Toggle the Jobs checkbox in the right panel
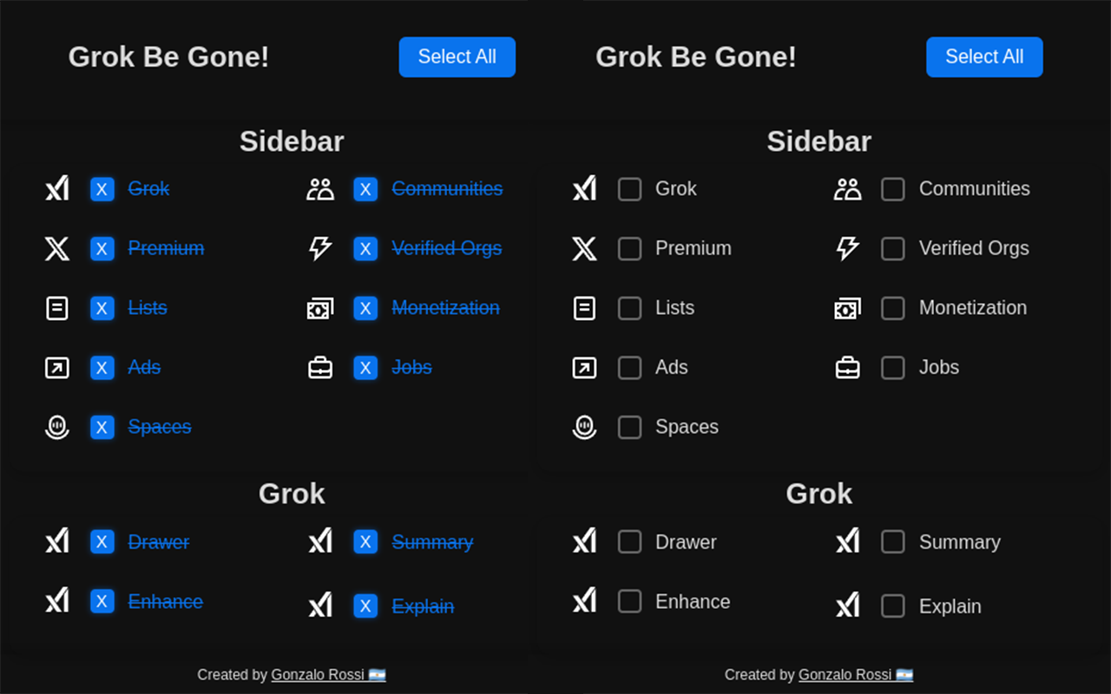This screenshot has height=694, width=1111. (893, 367)
